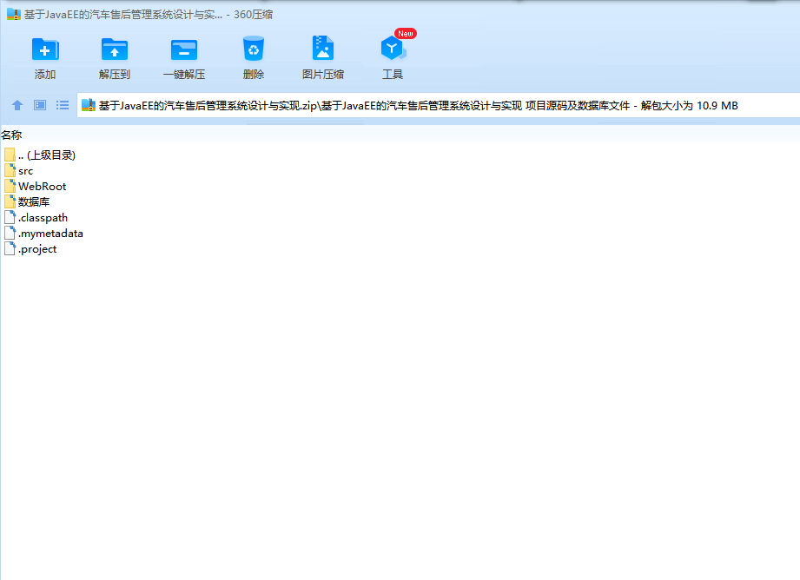Click the archive icon in address bar
800x580 pixels.
pos(89,105)
